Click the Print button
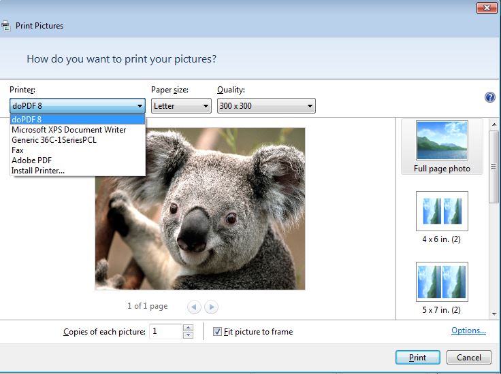The height and width of the screenshot is (374, 501). [417, 358]
